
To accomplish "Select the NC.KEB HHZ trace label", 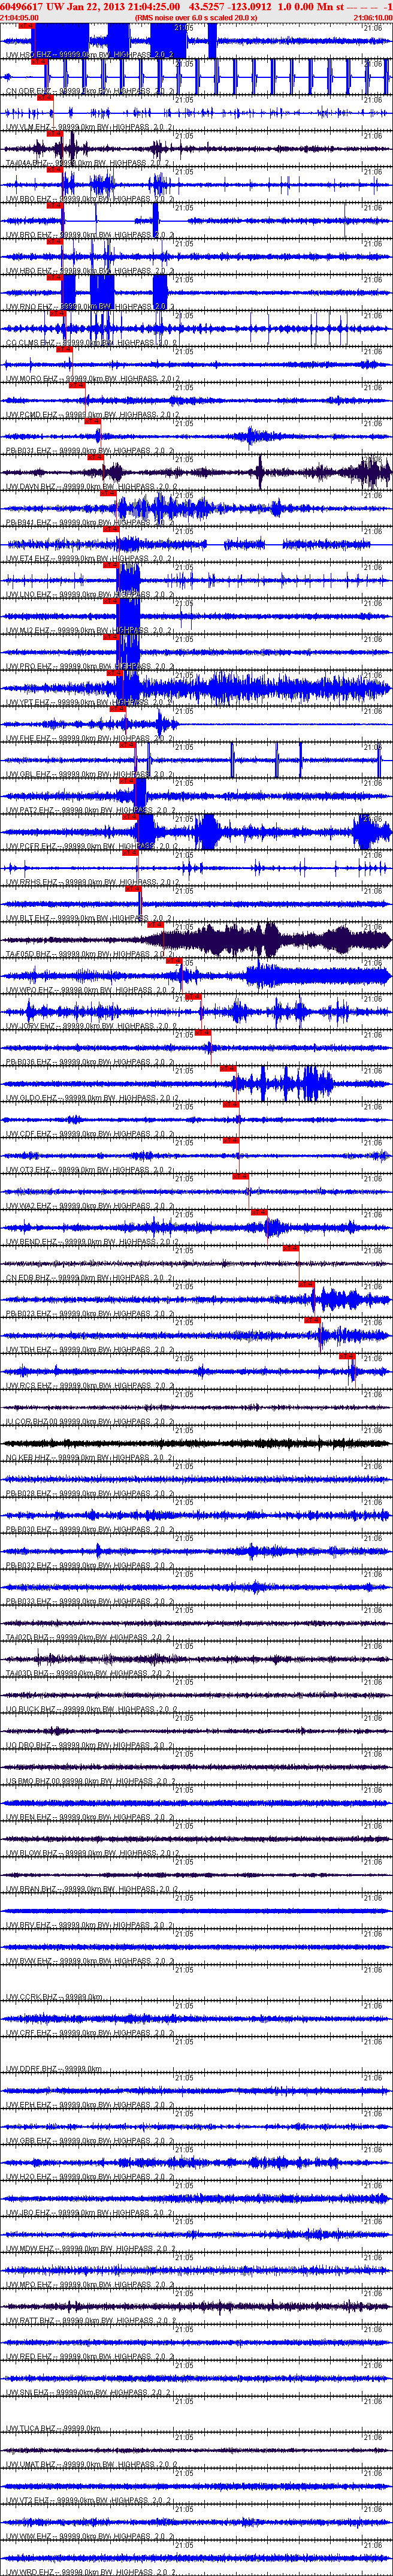I will click(x=90, y=1459).
